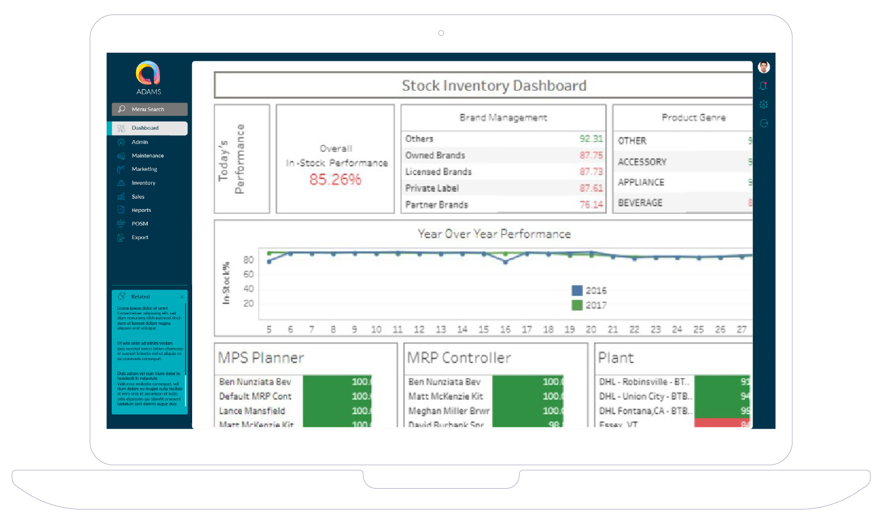Image resolution: width=882 pixels, height=524 pixels.
Task: Click the logout arrow icon
Action: 763,123
